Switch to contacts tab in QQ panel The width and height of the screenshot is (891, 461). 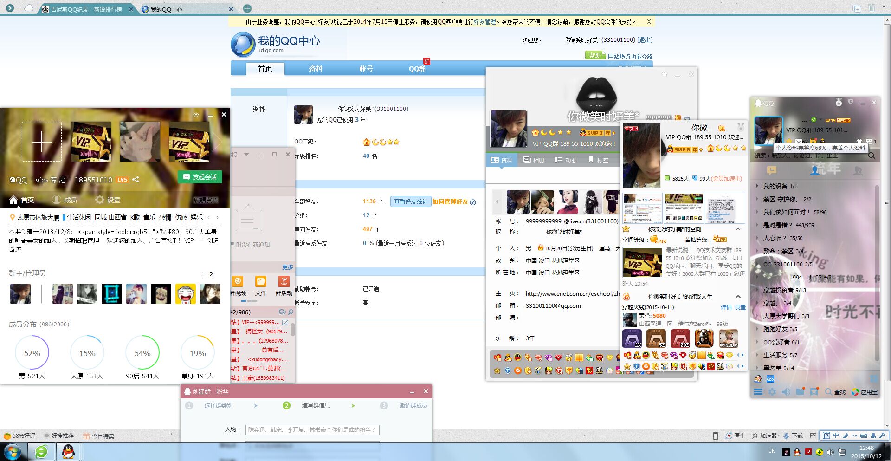815,170
